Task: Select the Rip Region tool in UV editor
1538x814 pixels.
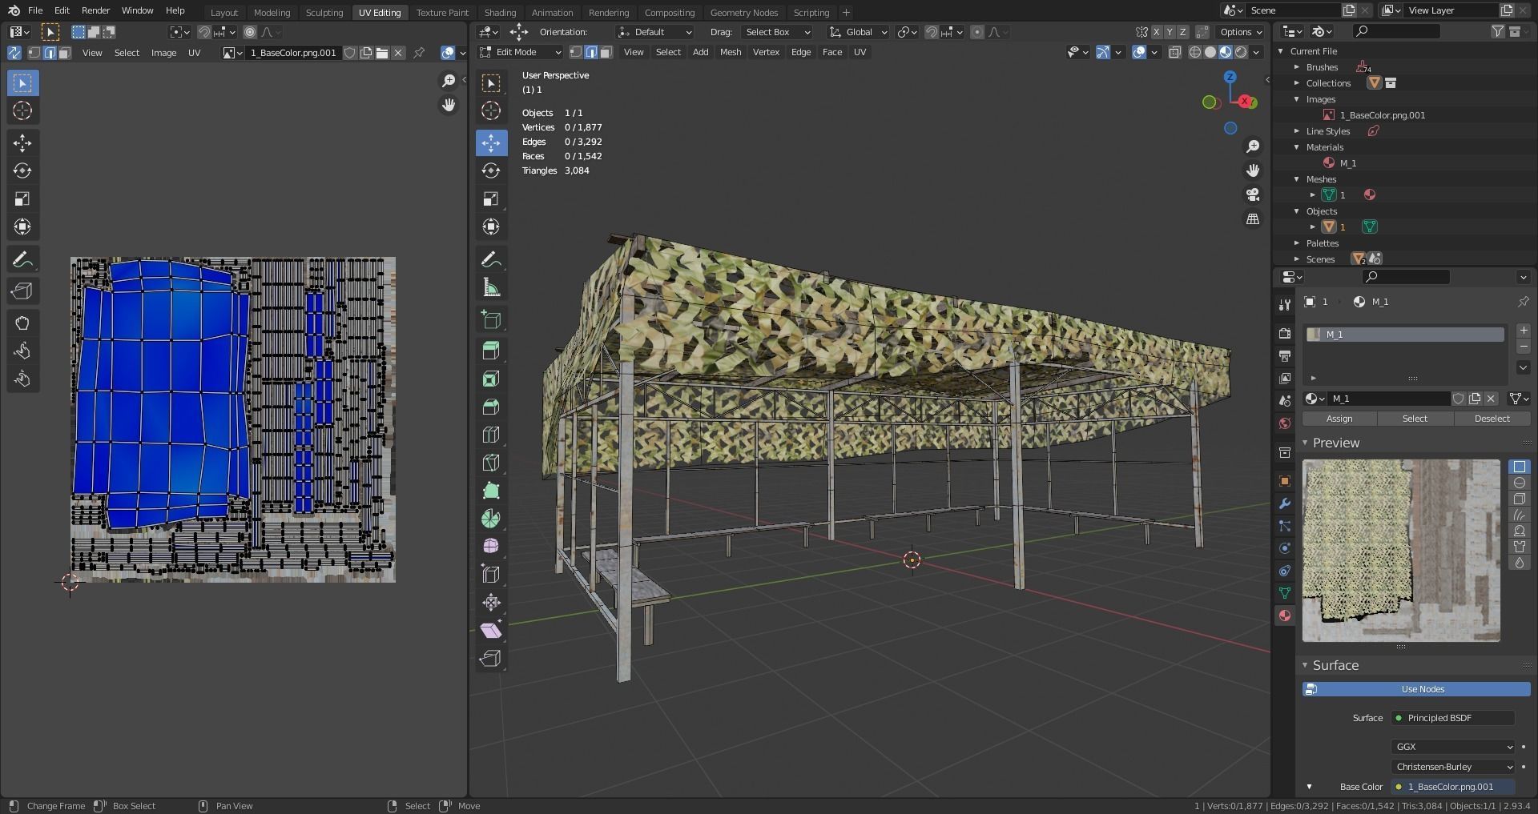Action: [x=22, y=291]
